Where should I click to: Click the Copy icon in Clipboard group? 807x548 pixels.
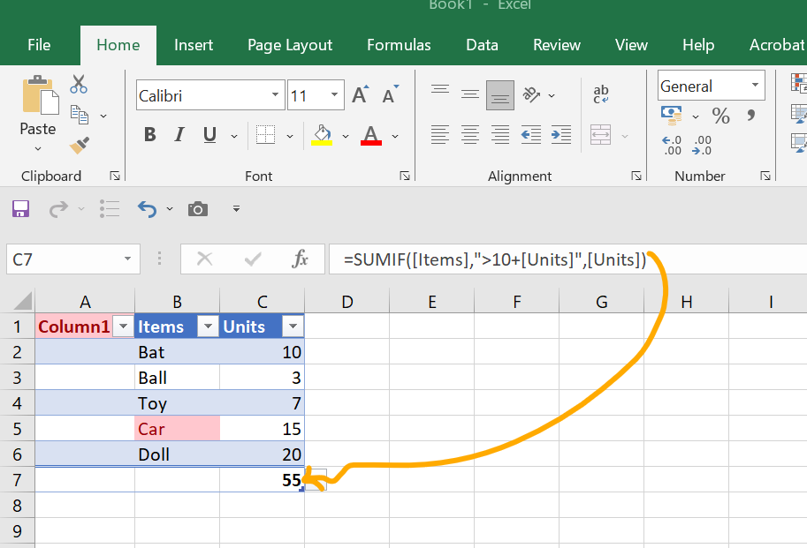(x=80, y=115)
